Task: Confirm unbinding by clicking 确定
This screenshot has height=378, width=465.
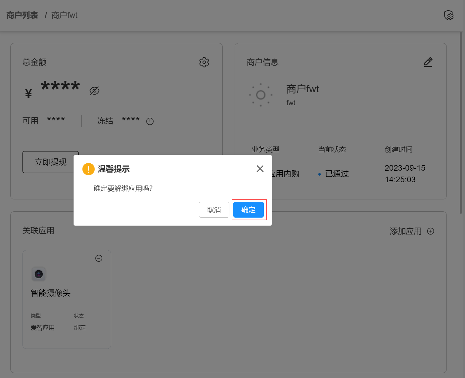Action: [x=249, y=210]
